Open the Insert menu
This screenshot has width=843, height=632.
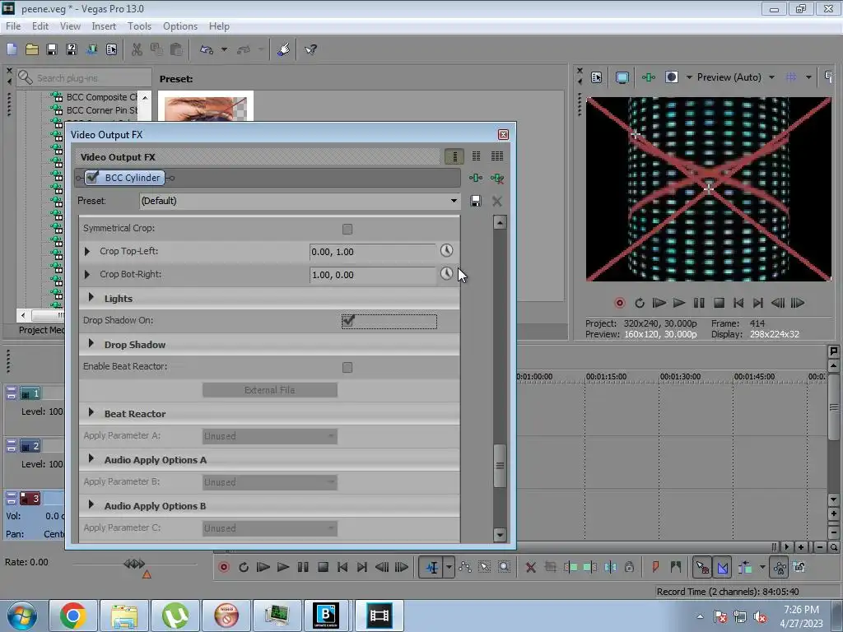coord(104,26)
